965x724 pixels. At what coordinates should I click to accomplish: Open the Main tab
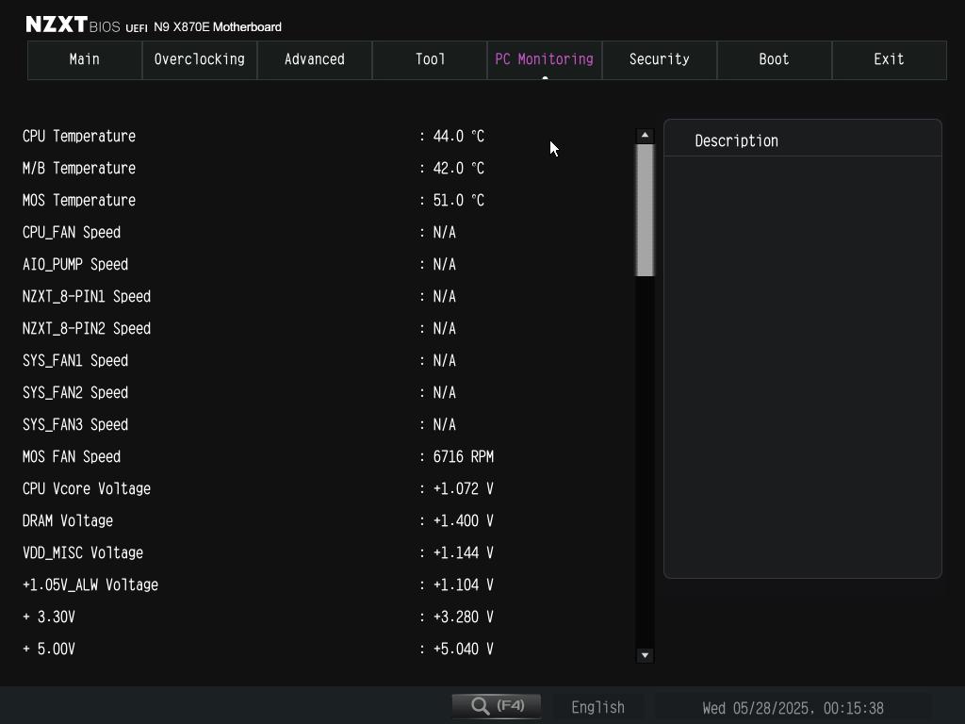pyautogui.click(x=85, y=59)
